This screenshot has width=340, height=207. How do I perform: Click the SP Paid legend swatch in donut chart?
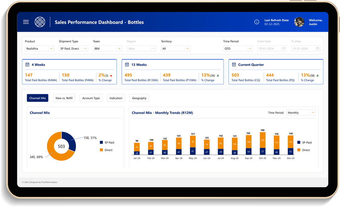(x=101, y=143)
